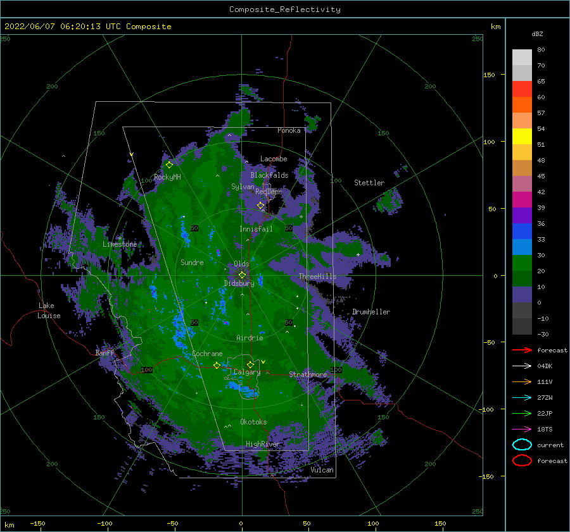Click the Didsbury city label
Image resolution: width=570 pixels, height=532 pixels.
pos(239,283)
